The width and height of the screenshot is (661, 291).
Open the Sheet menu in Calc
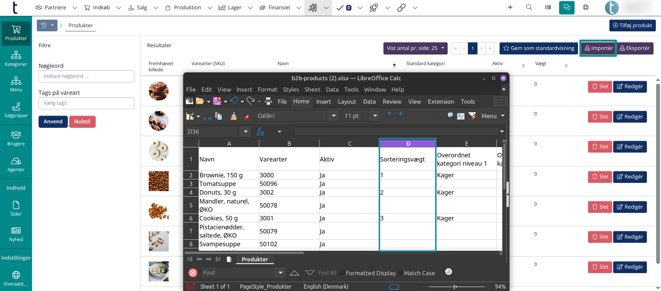pos(312,90)
